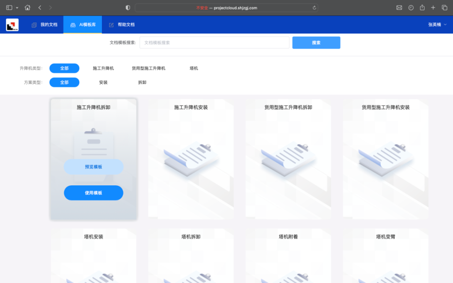Expand the 张英楠 user dropdown menu
The height and width of the screenshot is (283, 453).
[437, 25]
